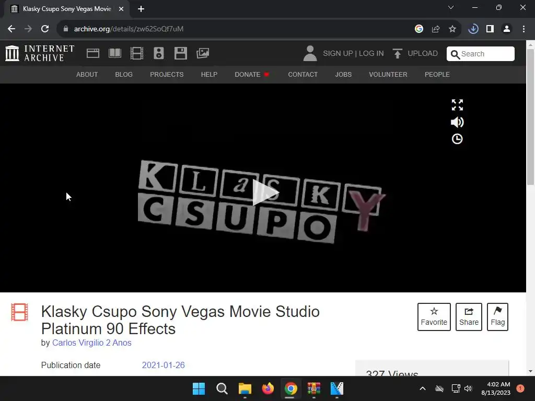Image resolution: width=535 pixels, height=401 pixels.
Task: Open playback speed clock icon
Action: [457, 139]
